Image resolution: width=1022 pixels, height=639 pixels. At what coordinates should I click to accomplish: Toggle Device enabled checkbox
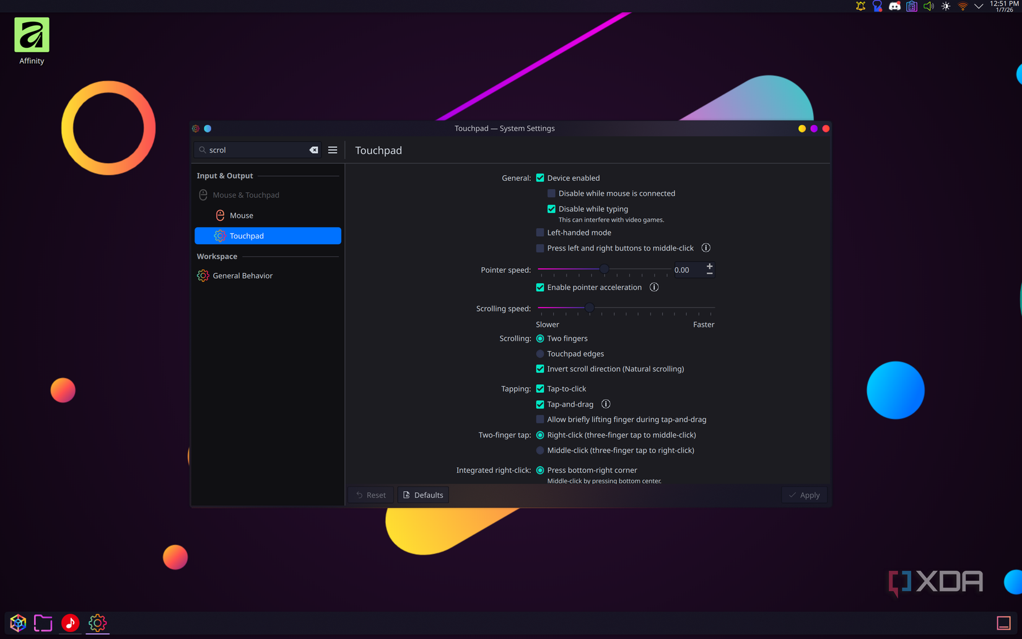540,178
